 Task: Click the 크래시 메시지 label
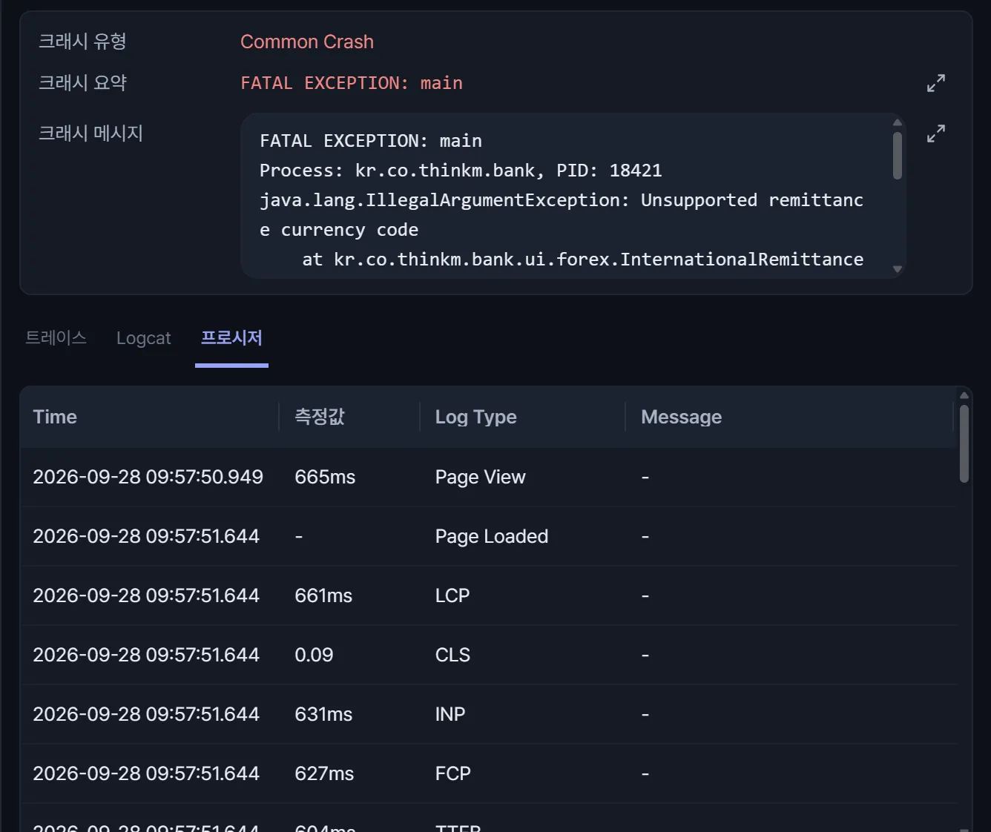[90, 133]
